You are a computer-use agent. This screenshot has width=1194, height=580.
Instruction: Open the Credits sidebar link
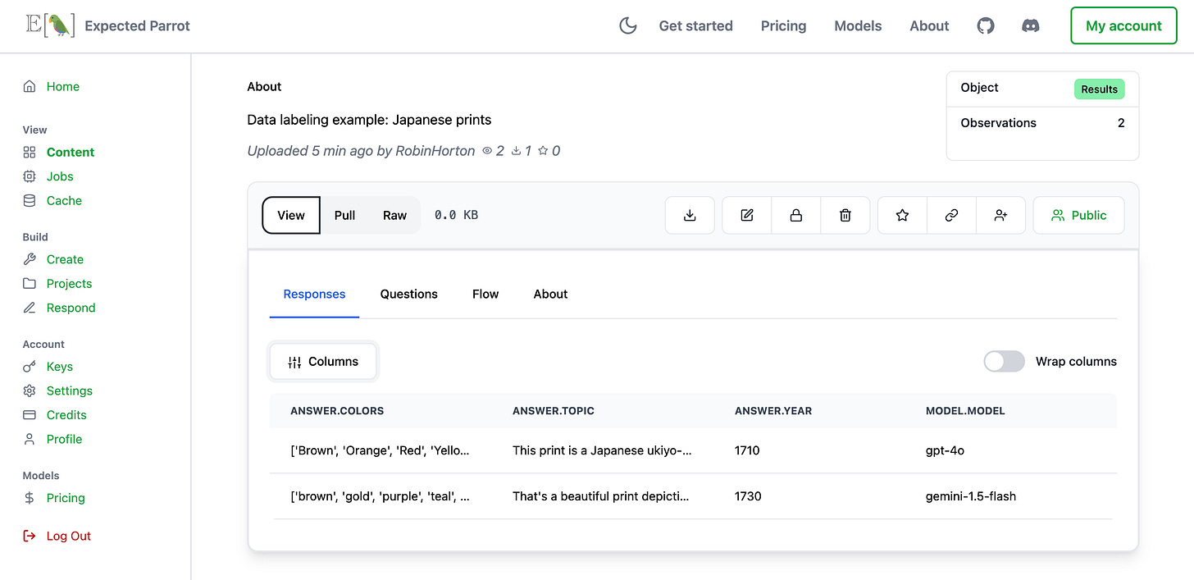(x=66, y=415)
